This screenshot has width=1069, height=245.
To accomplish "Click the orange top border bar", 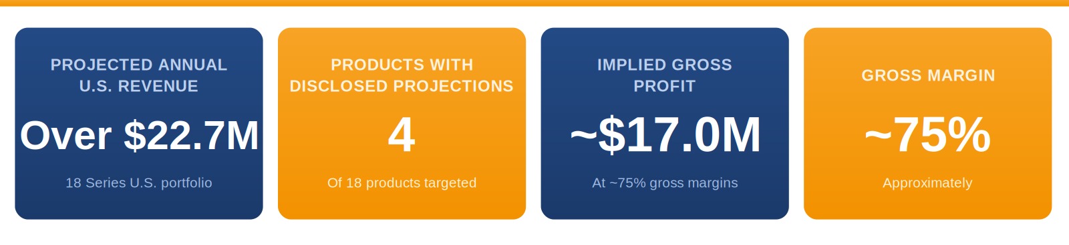I will tap(534, 3).
